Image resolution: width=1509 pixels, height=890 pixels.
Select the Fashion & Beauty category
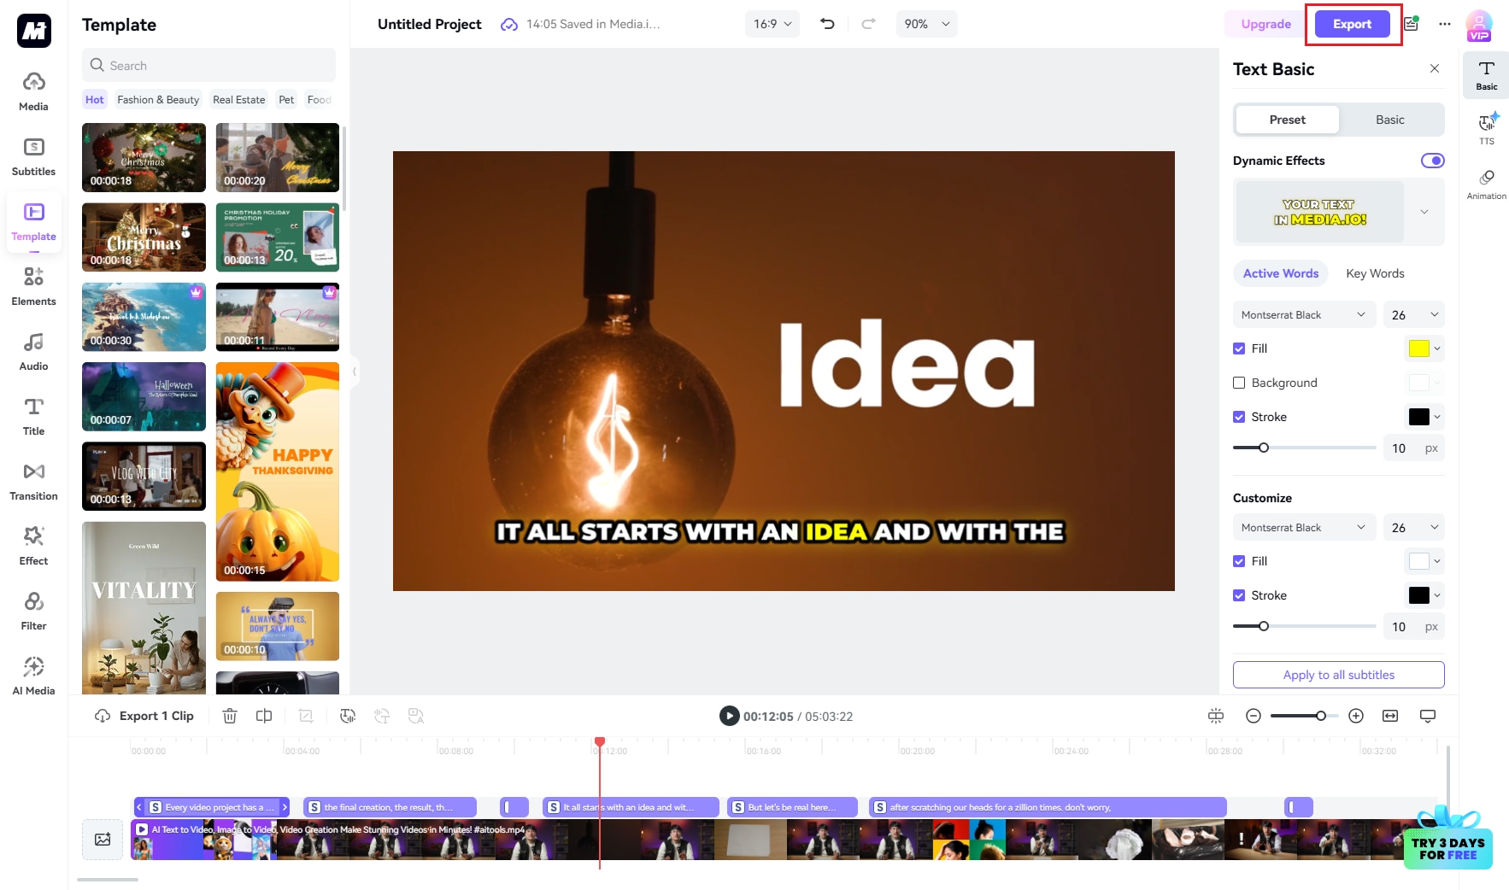[158, 100]
